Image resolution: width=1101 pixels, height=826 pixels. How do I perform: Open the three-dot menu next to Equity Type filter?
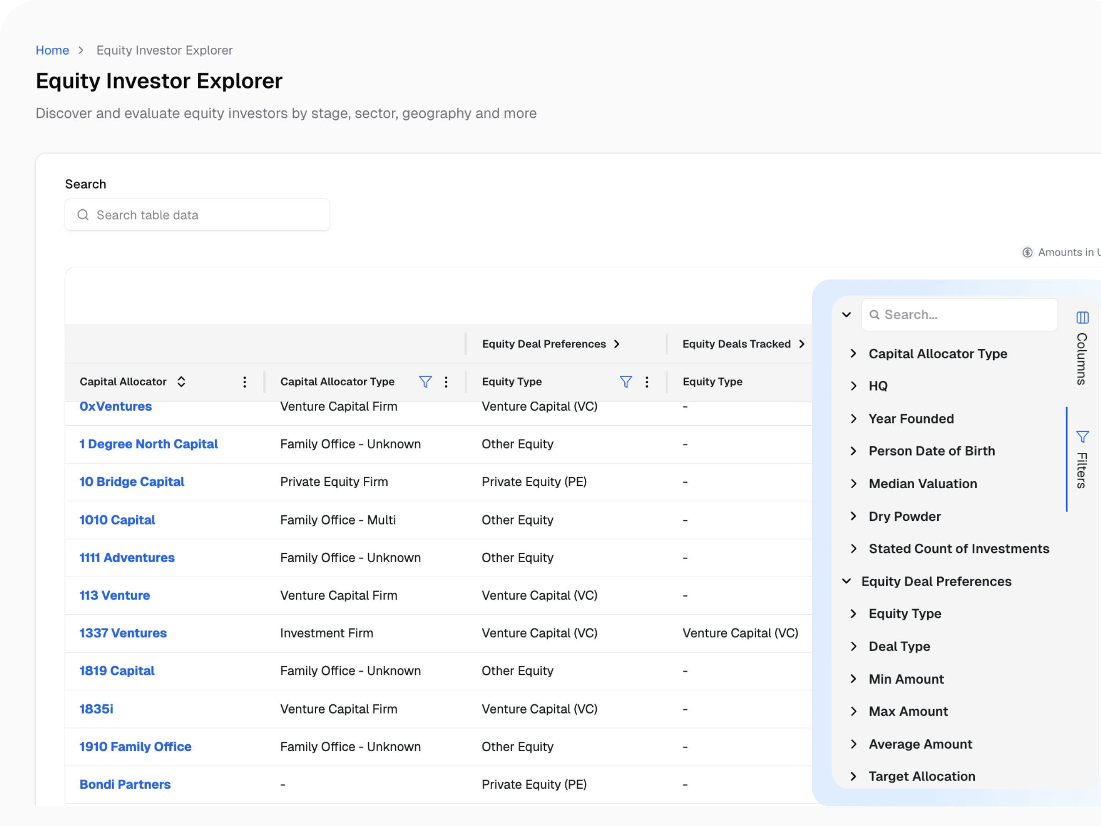[x=647, y=381]
